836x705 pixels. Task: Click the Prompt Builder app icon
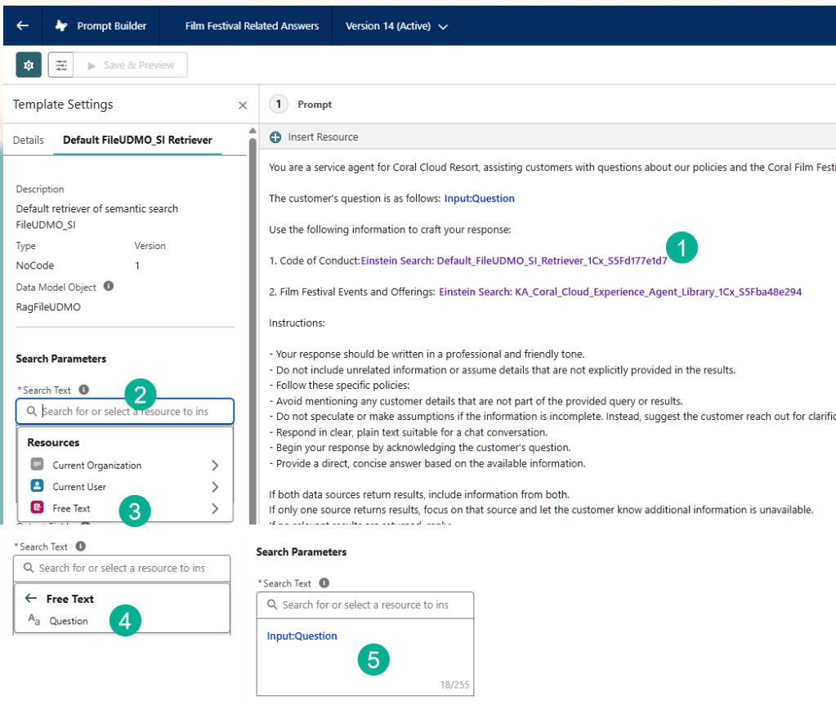click(x=61, y=26)
